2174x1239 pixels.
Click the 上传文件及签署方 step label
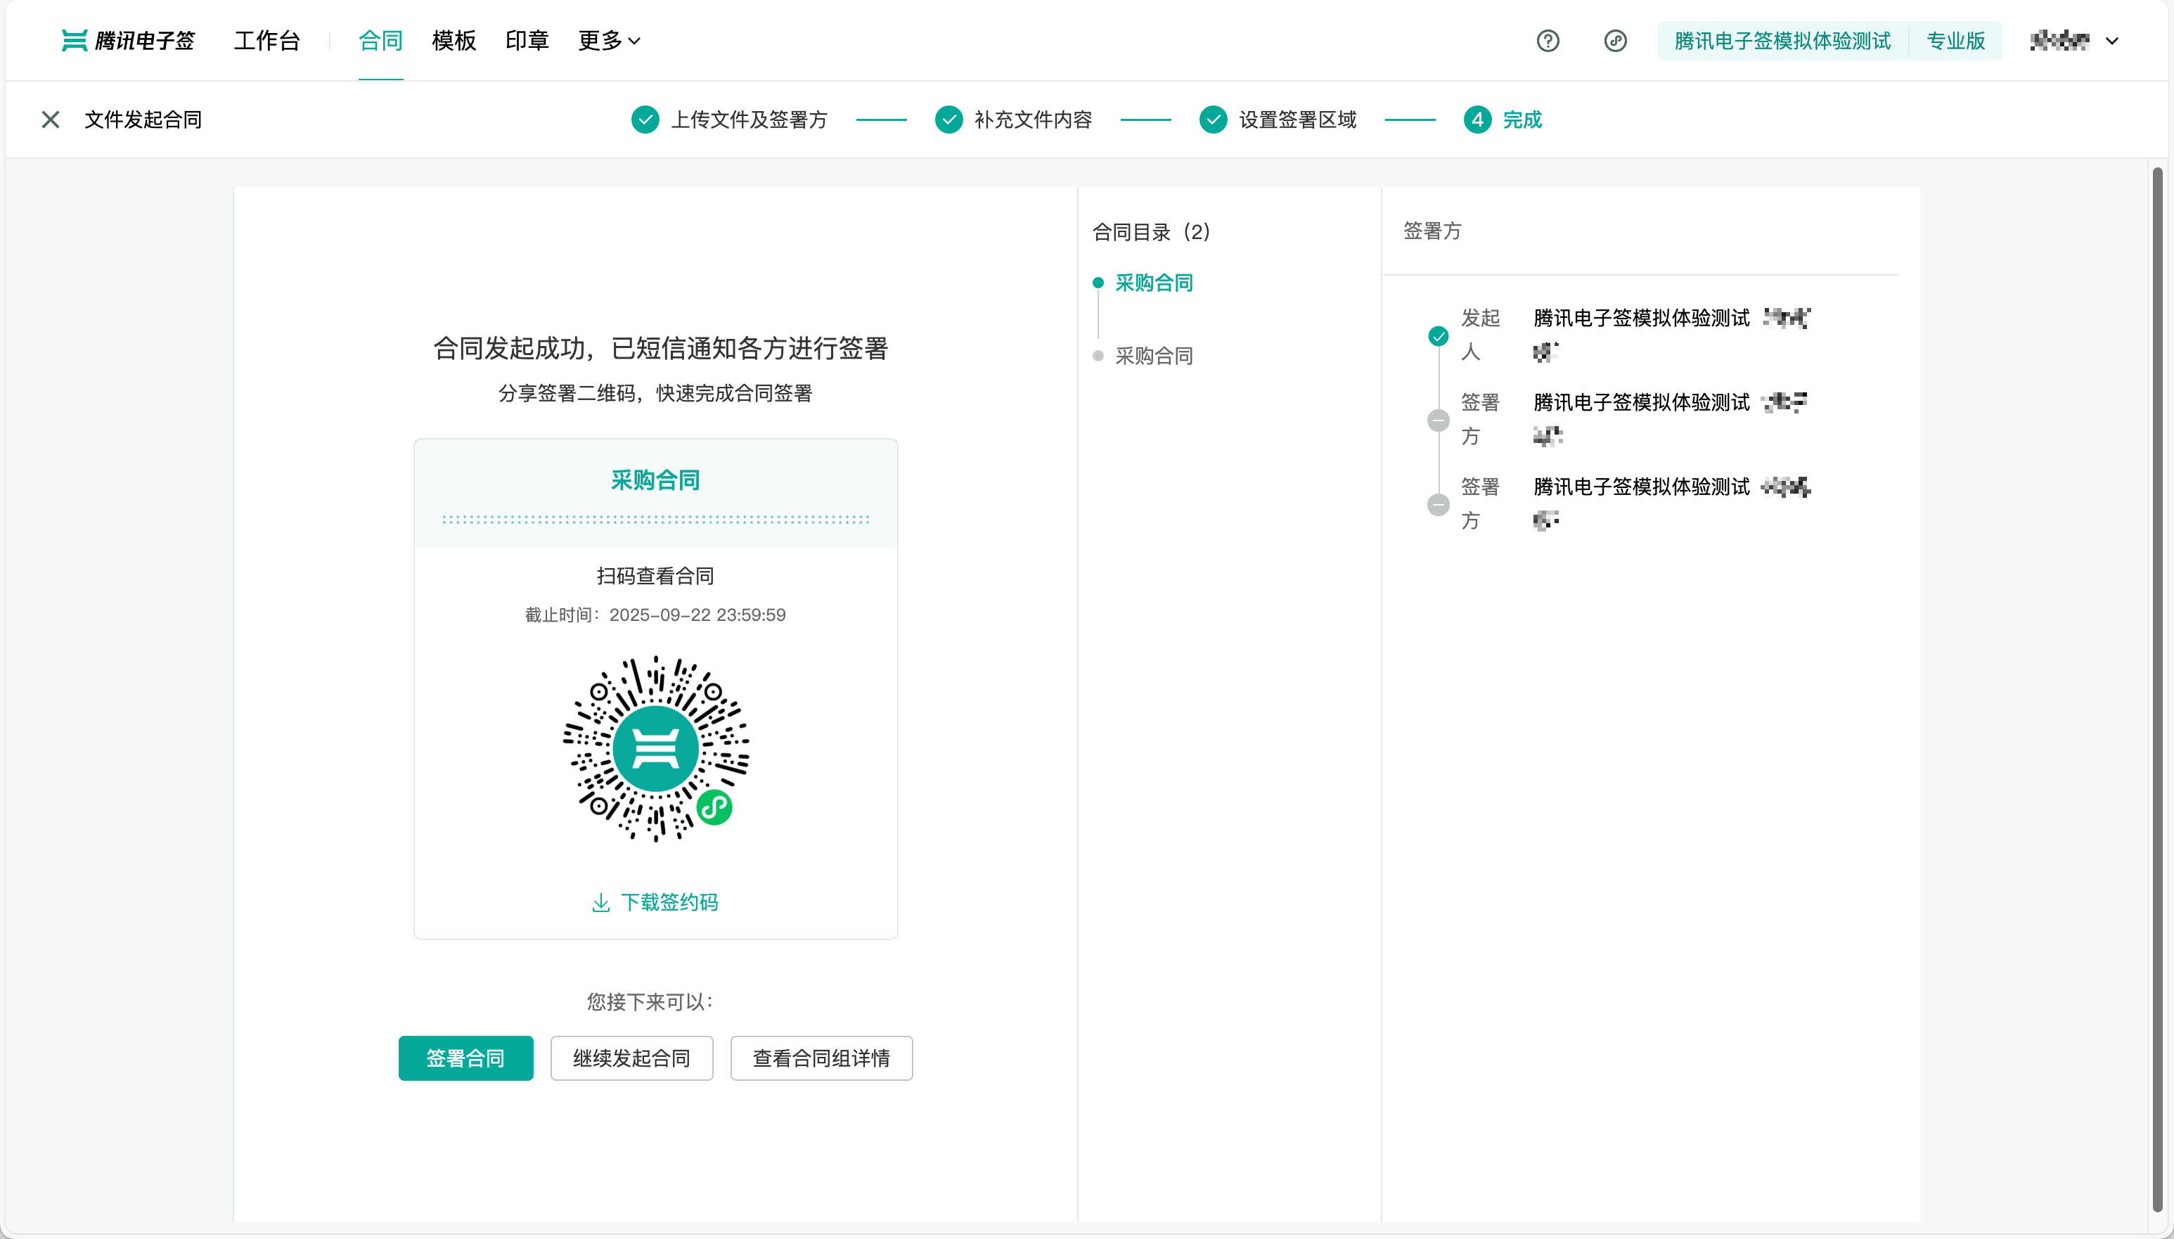tap(749, 120)
